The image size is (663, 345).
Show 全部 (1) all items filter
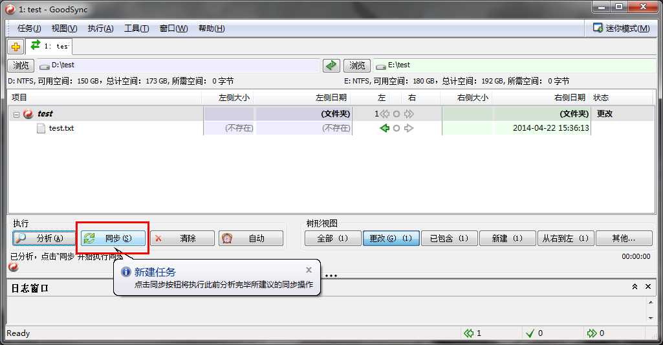pos(332,238)
